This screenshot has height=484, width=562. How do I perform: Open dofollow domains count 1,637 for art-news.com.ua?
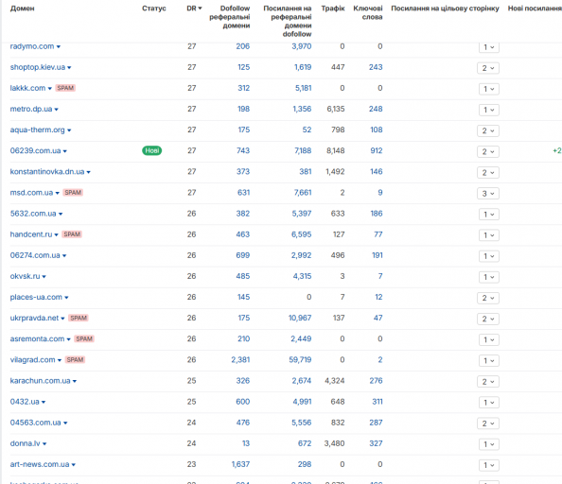coord(240,465)
